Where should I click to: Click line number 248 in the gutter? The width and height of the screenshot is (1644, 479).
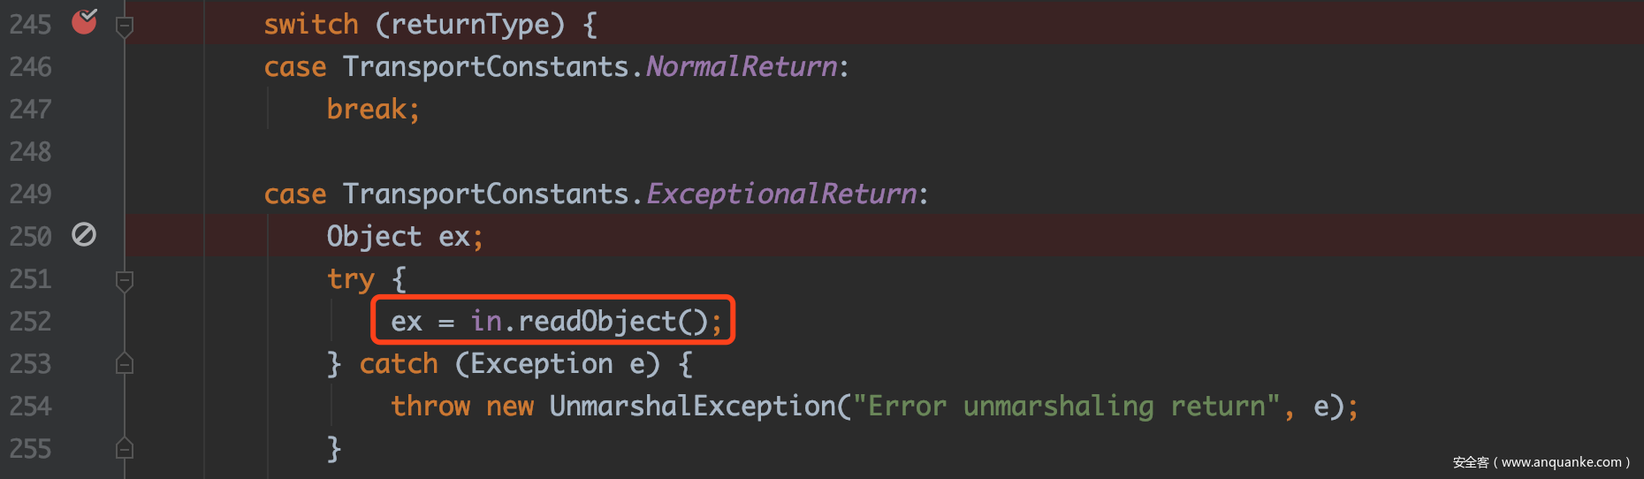click(31, 152)
